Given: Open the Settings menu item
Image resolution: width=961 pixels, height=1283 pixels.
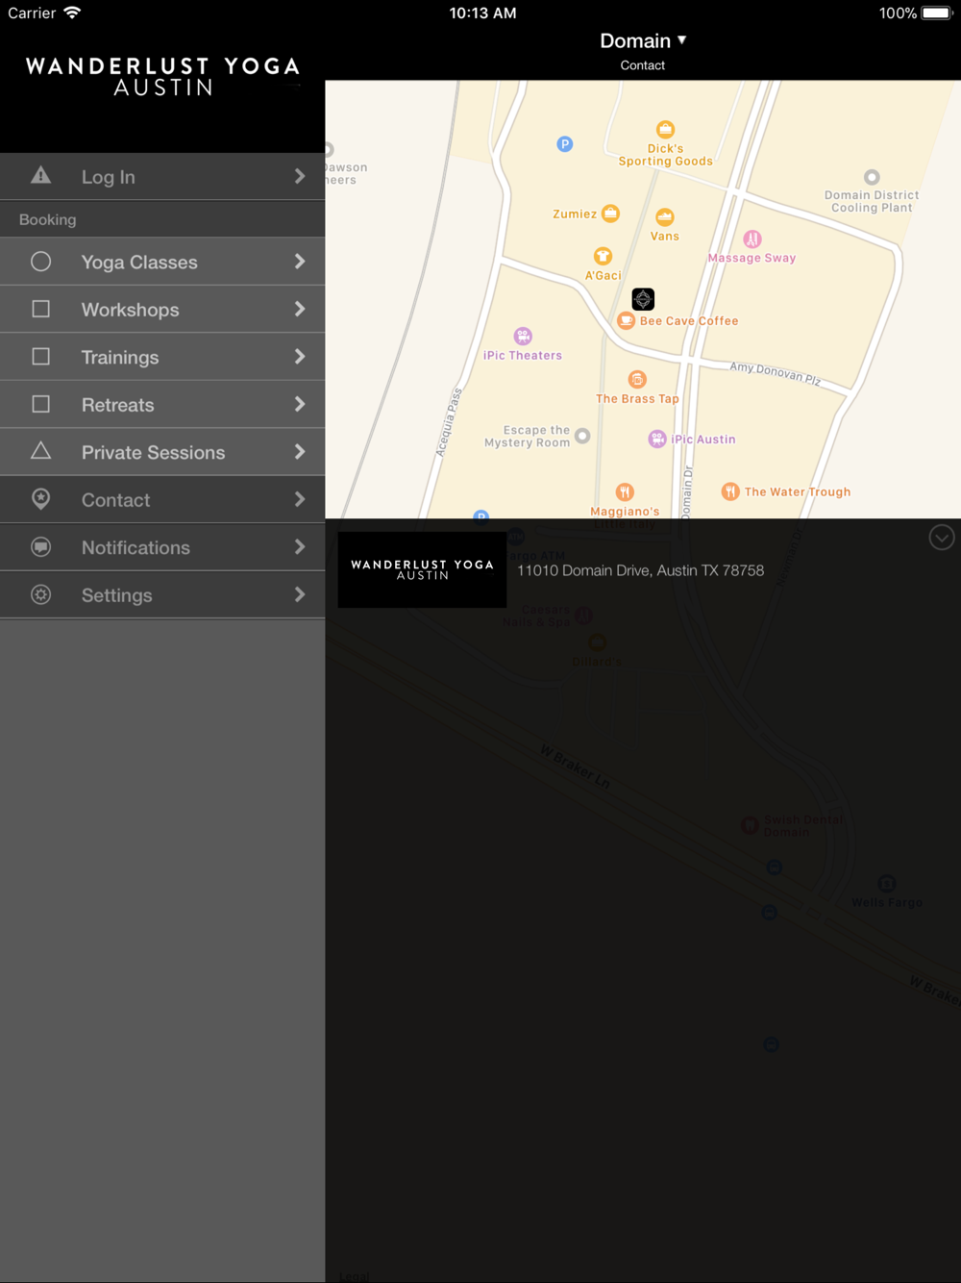Looking at the screenshot, I should coord(162,595).
